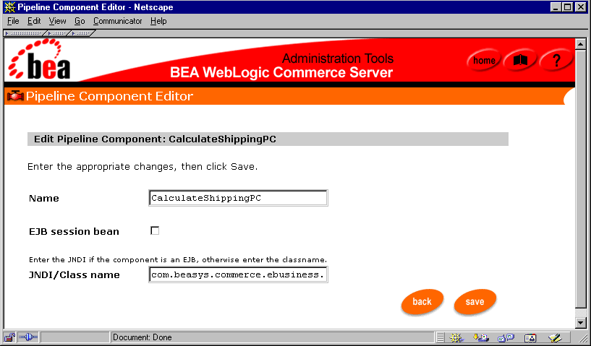This screenshot has height=346, width=591.
Task: Open the book documentation icon in the banner
Action: tap(520, 60)
